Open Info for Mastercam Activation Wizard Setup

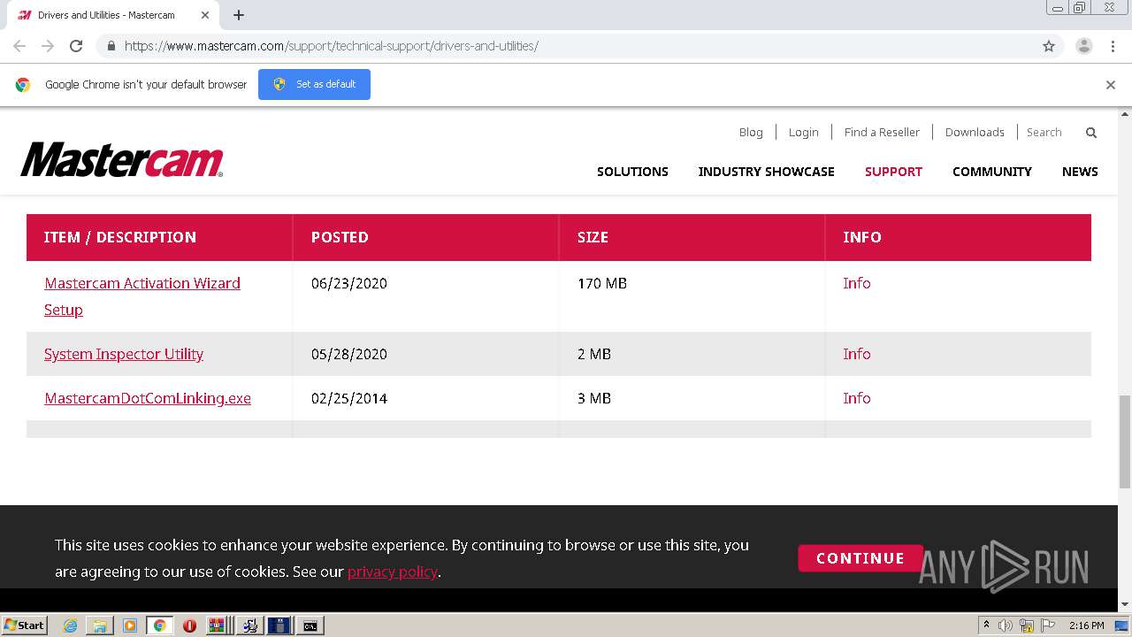[x=857, y=283]
